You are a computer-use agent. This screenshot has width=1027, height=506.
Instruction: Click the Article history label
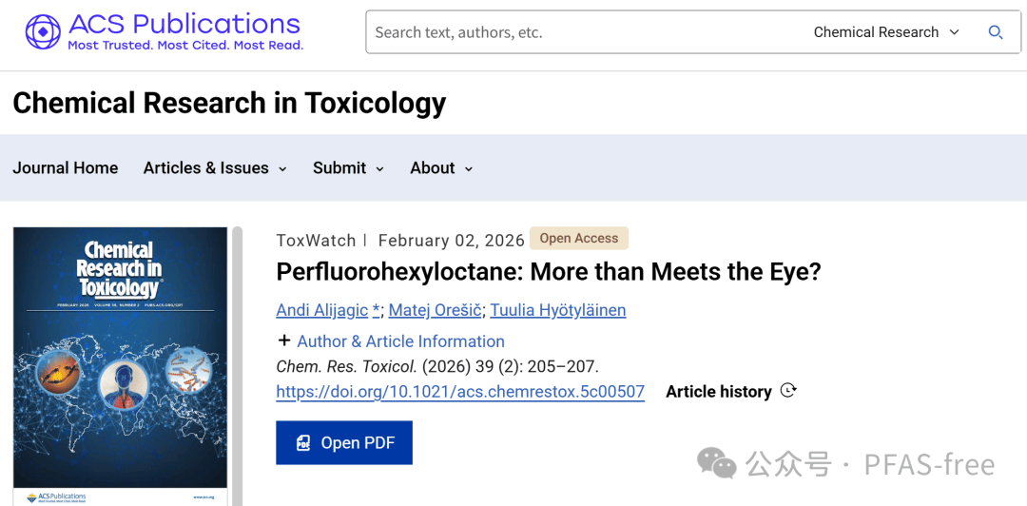pos(719,392)
